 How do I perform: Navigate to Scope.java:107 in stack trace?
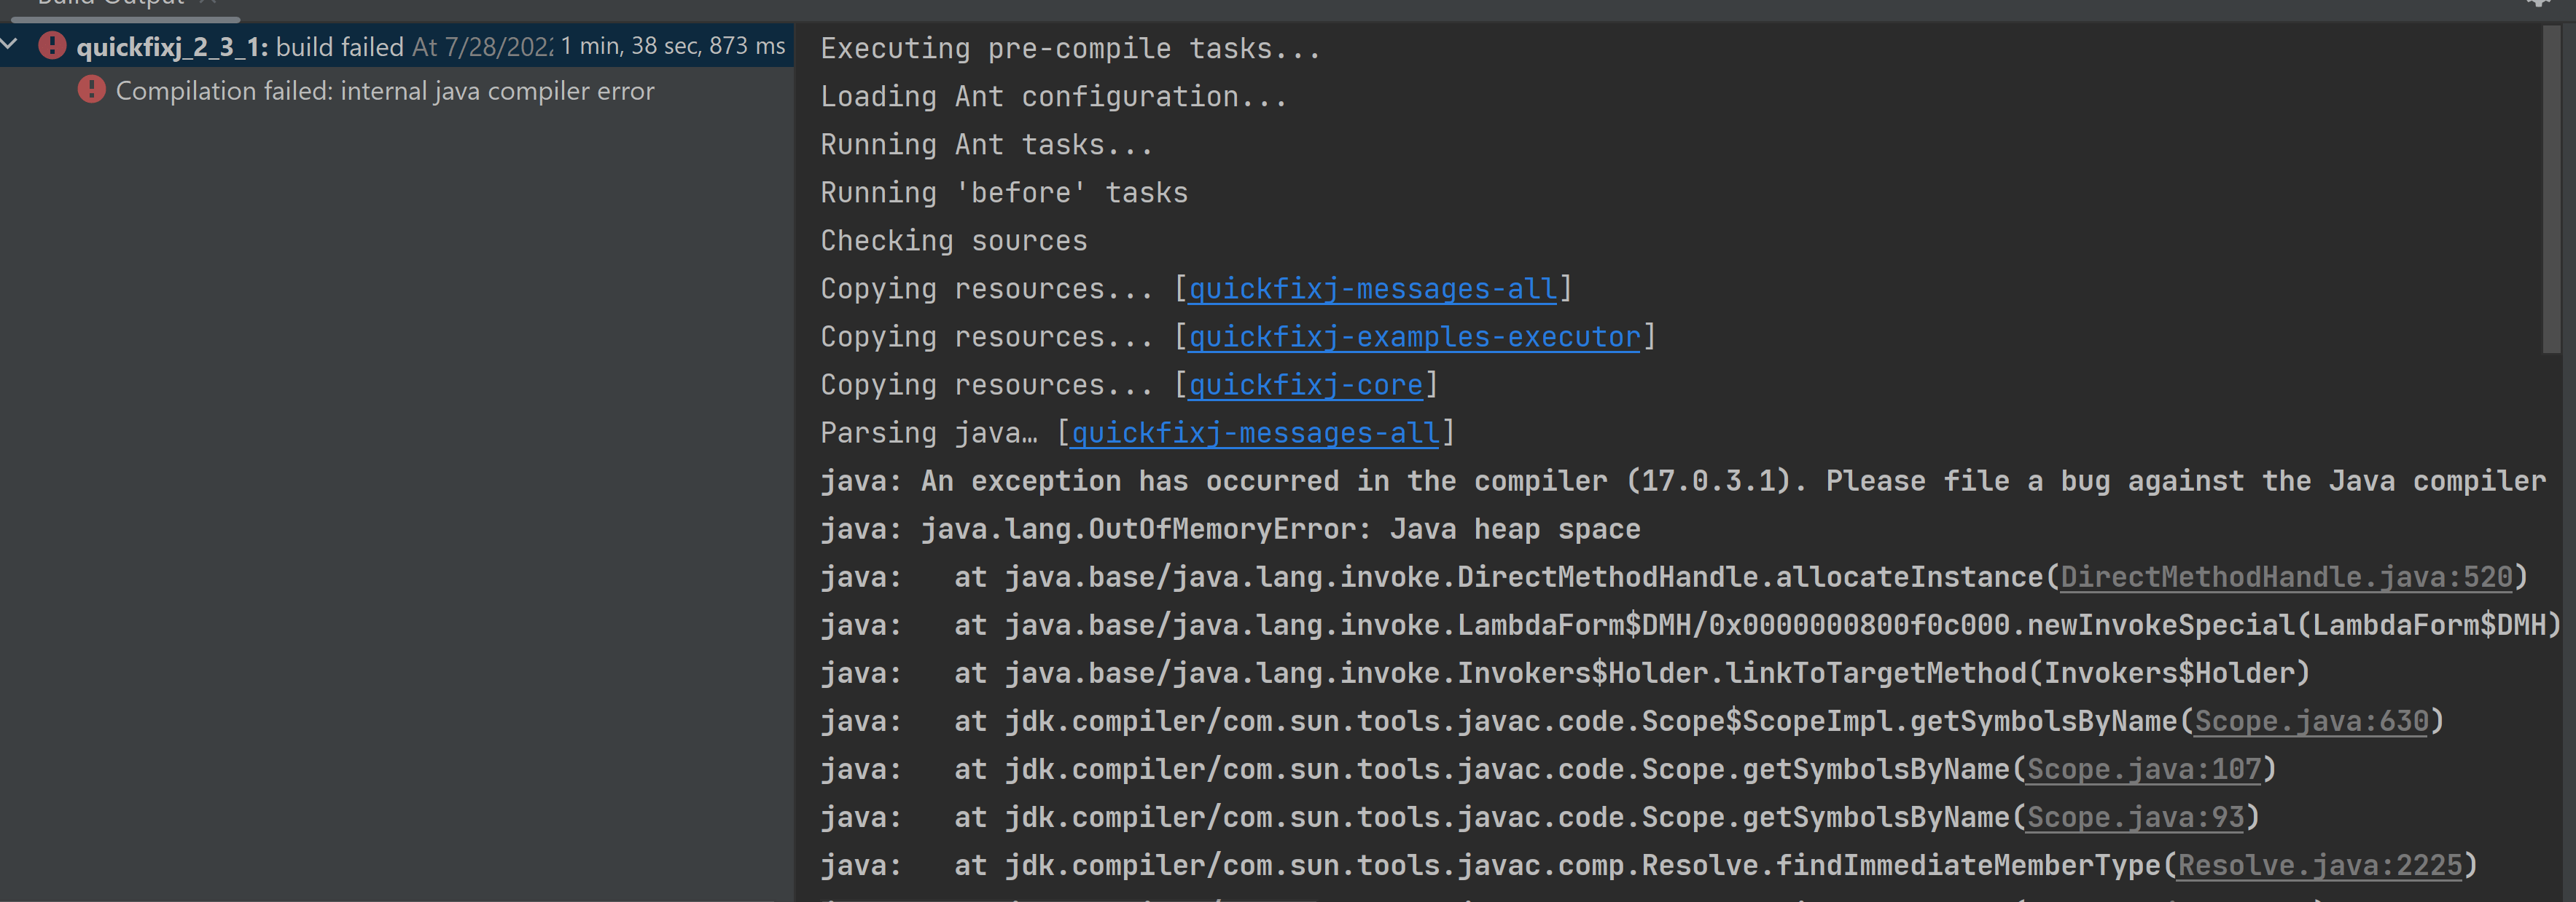click(2143, 768)
